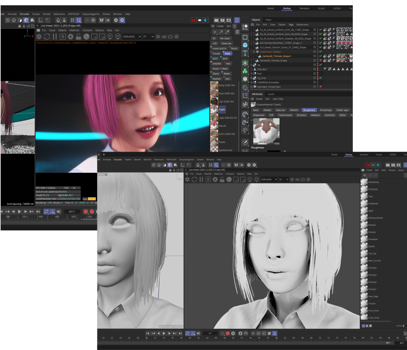Viewport: 407px width, 350px height.
Task: Click Octane render start icon in back window Live Viewer
Action: point(39,37)
